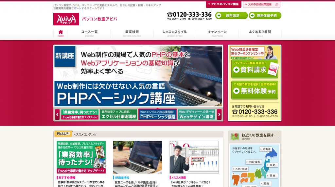Open the laptop PHP講座 pickup image
This screenshot has width=335, height=187.
click(137, 157)
